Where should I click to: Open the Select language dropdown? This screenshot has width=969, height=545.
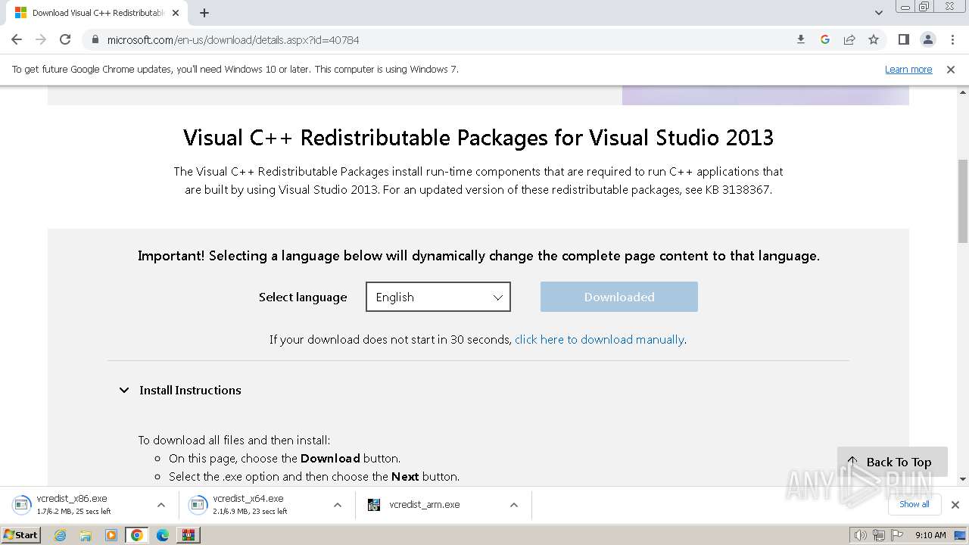click(438, 297)
